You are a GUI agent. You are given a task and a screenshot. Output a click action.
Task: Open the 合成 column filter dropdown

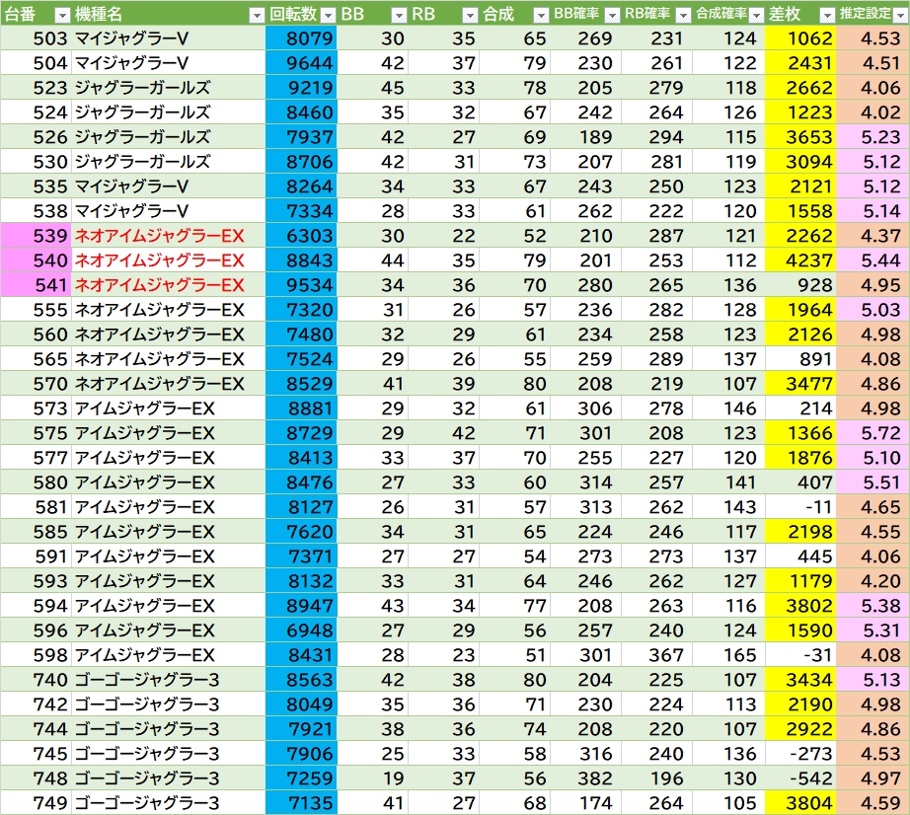click(541, 15)
